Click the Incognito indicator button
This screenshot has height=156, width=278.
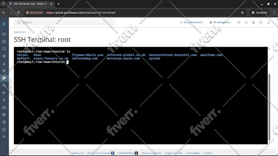pos(260,13)
